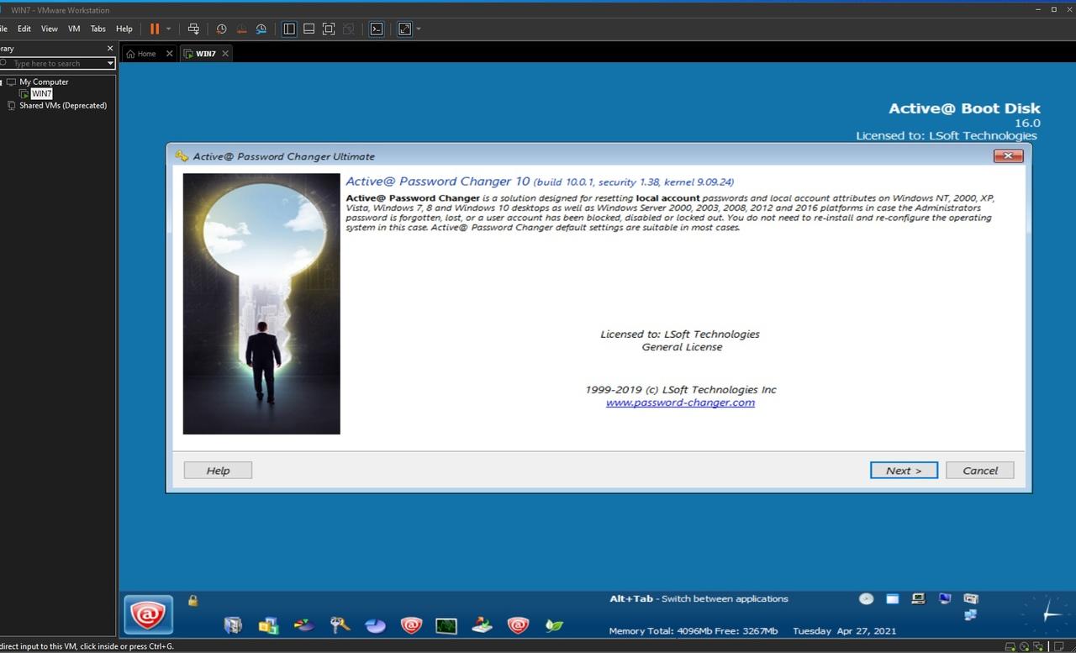Open the View menu
Image resolution: width=1076 pixels, height=653 pixels.
[x=50, y=29]
